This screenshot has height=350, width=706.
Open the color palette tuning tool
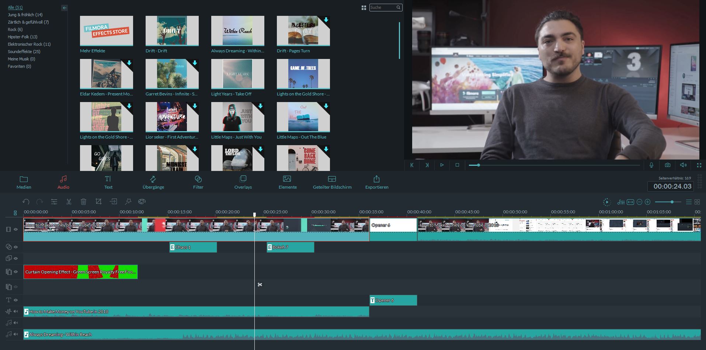142,202
